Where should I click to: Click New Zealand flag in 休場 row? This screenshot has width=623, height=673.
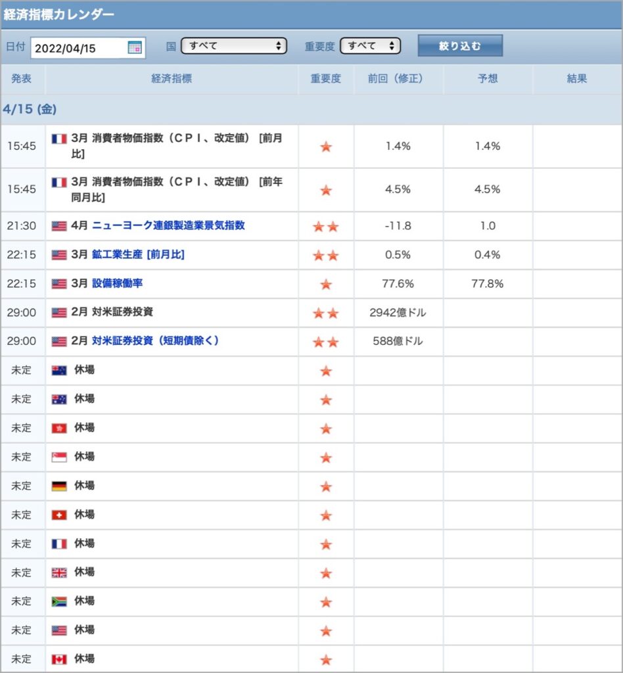pyautogui.click(x=59, y=371)
